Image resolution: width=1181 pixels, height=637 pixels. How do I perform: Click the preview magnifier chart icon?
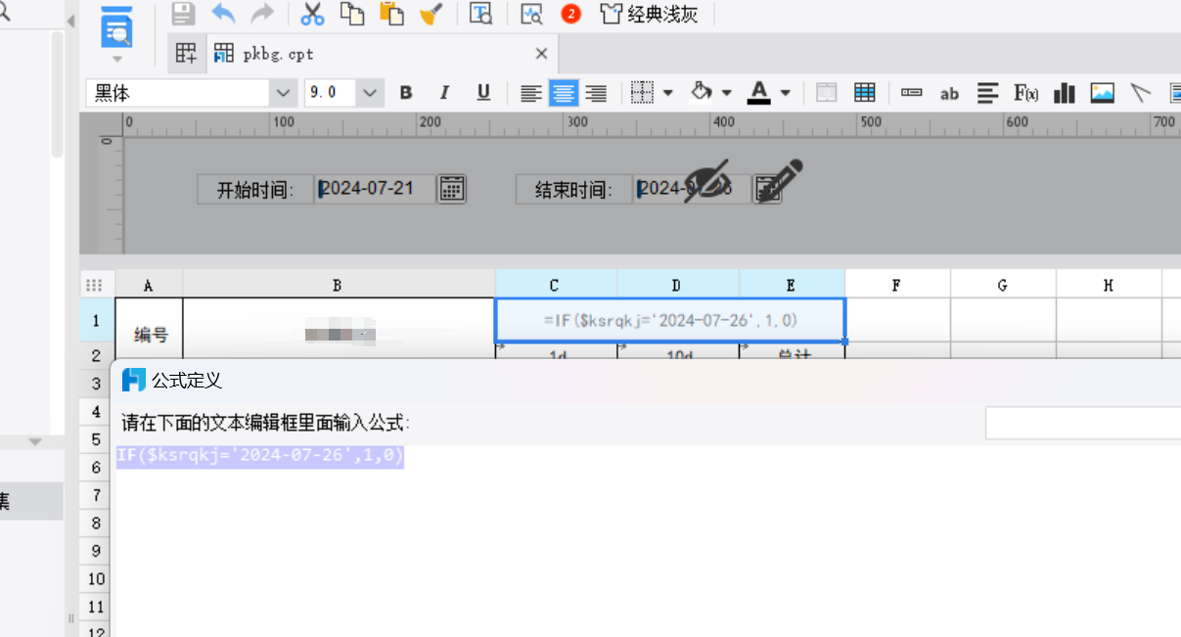(531, 14)
